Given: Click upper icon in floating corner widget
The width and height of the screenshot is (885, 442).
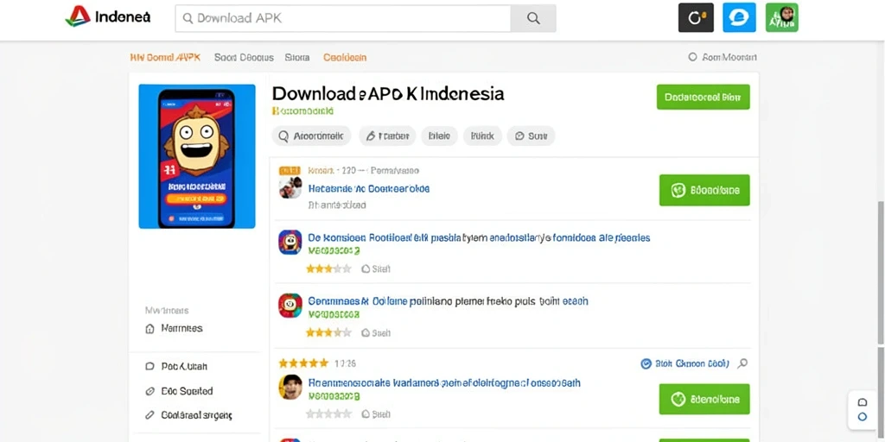Looking at the screenshot, I should coord(862,402).
